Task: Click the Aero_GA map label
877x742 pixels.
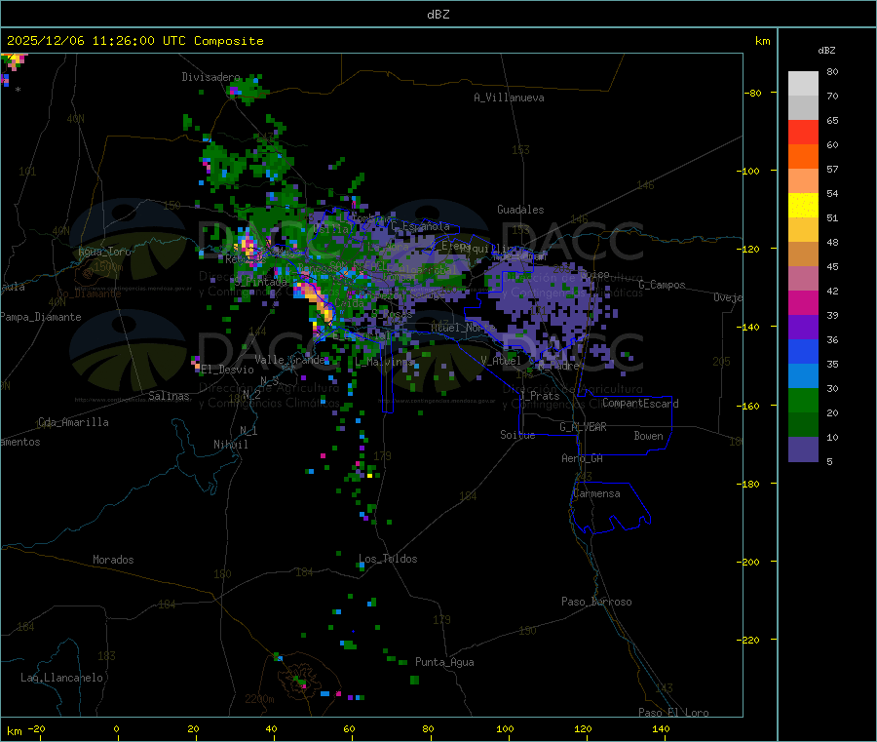Action: [582, 458]
